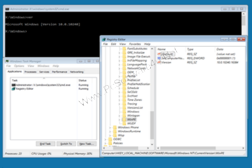This screenshot has width=252, height=168.
Task: Click the Task column header
Action: (44, 80)
